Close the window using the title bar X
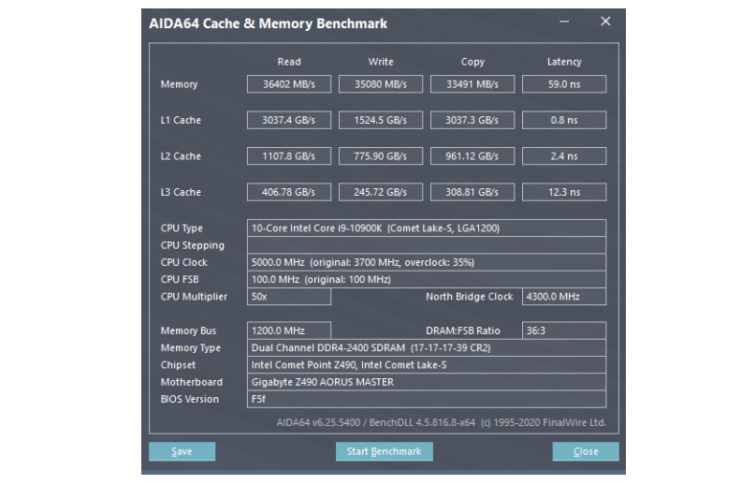The image size is (741, 485). click(x=605, y=22)
